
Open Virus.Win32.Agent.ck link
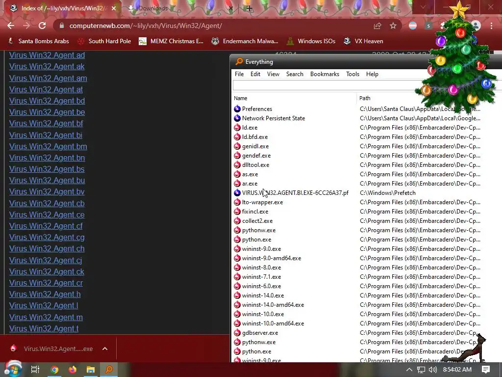point(47,272)
